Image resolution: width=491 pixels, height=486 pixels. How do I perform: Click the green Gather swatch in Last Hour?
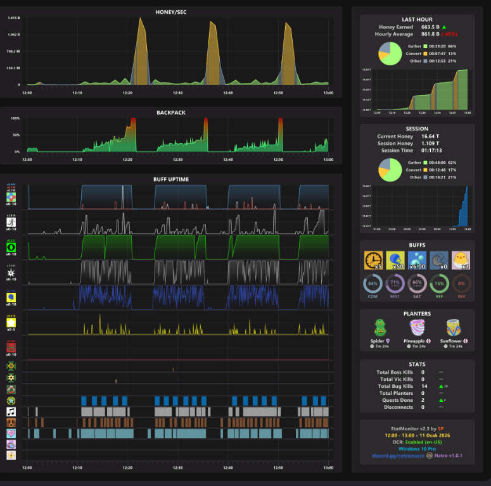point(425,46)
